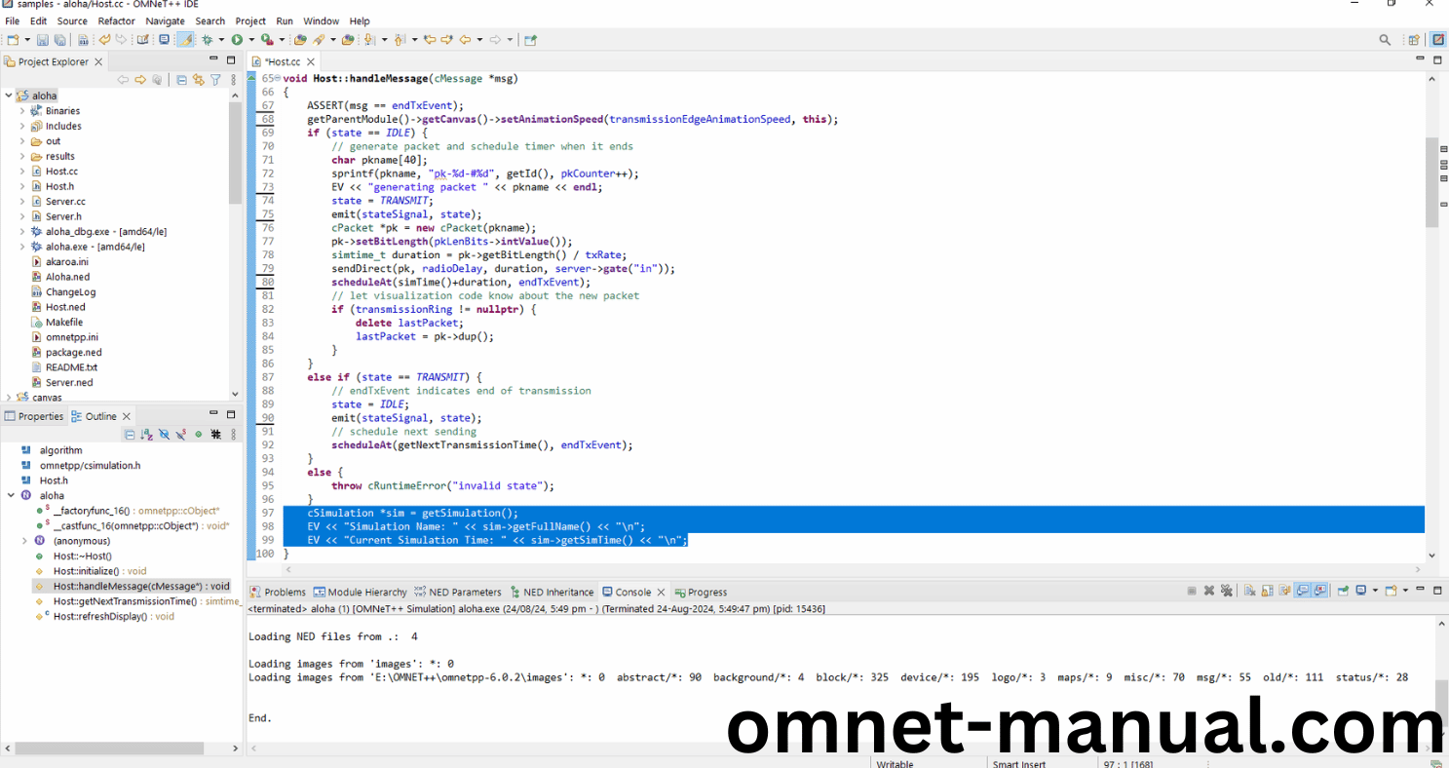Close the Host.cc editor tab
Image resolution: width=1449 pixels, height=768 pixels.
[x=310, y=61]
